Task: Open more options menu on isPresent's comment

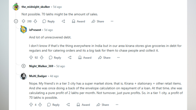Action: point(118,57)
